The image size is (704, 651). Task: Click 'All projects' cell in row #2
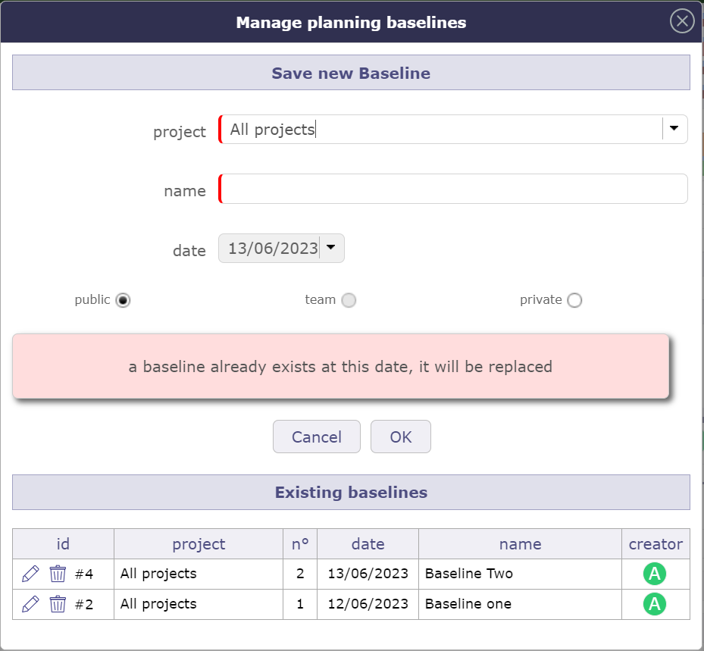199,604
